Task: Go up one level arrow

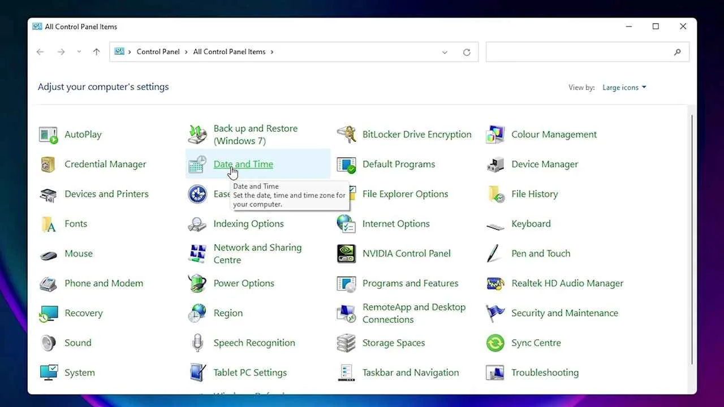Action: (96, 52)
